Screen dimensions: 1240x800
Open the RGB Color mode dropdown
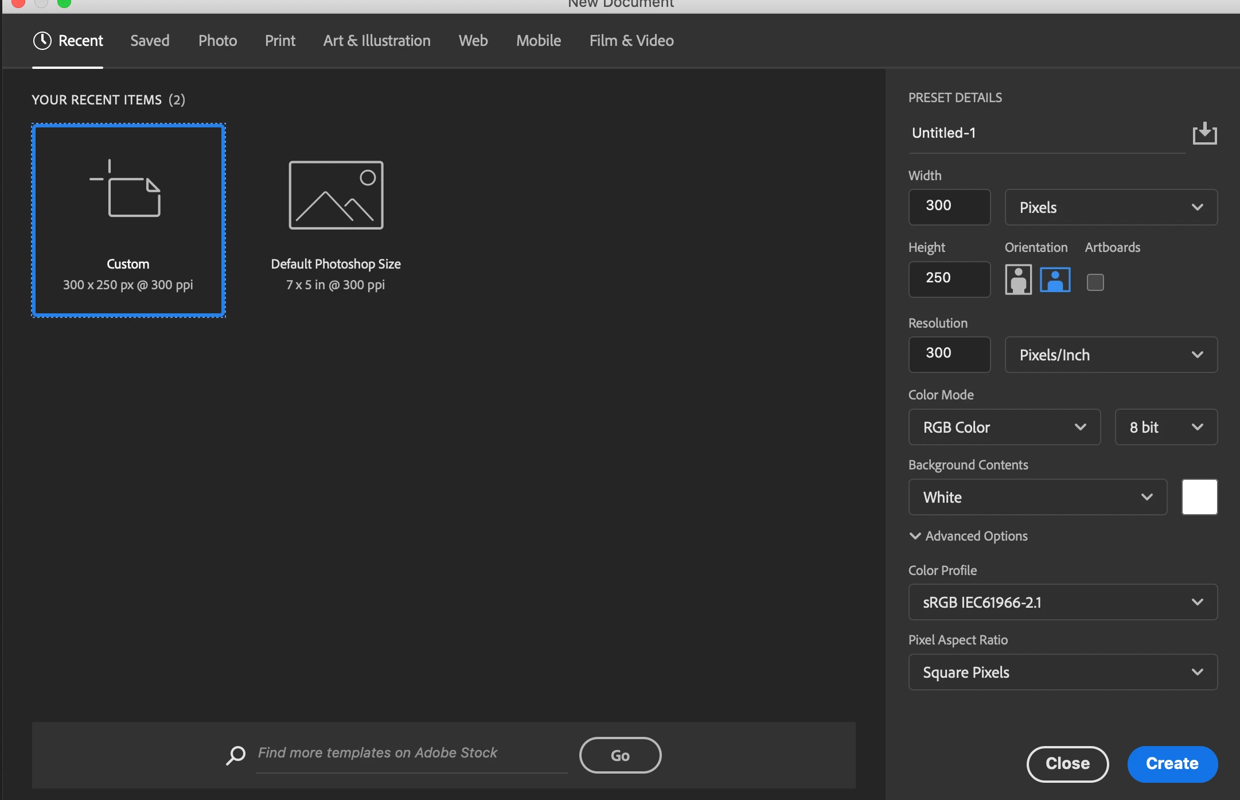[1004, 427]
